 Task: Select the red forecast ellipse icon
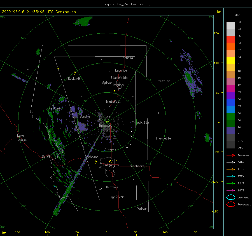(231, 204)
